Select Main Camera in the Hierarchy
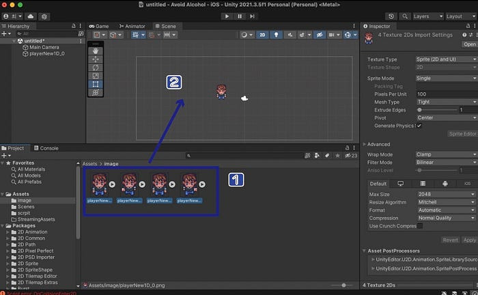The height and width of the screenshot is (295, 478). pos(43,47)
